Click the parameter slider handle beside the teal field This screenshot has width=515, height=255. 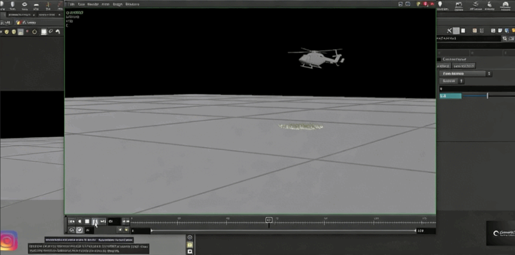coord(487,96)
